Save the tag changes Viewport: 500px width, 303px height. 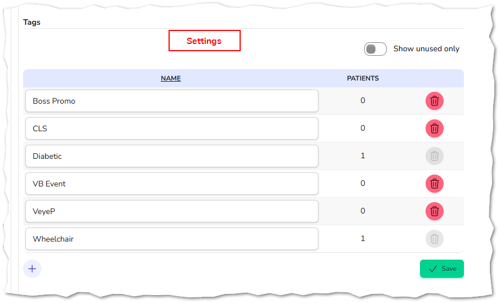(x=441, y=269)
